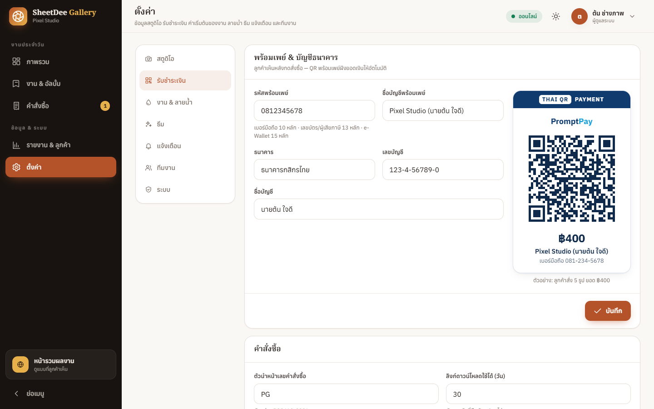
Task: Select the ระบบ settings tab
Action: [x=185, y=190]
